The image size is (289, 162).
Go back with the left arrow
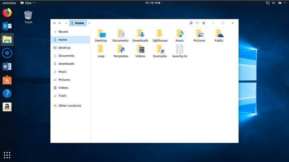pyautogui.click(x=54, y=23)
